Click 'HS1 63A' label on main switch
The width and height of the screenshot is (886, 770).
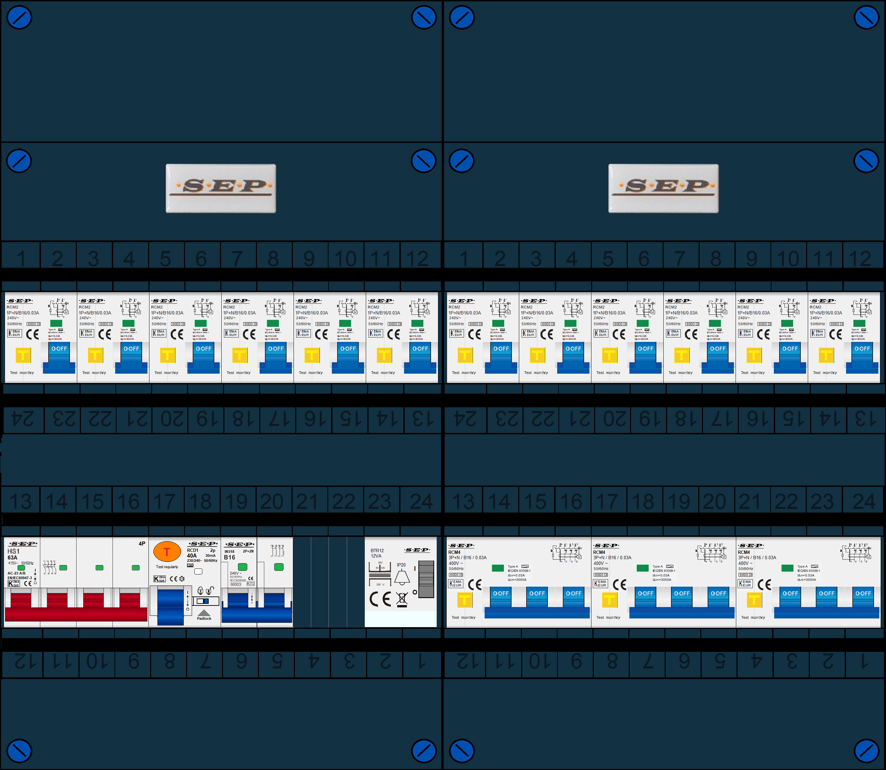(13, 554)
